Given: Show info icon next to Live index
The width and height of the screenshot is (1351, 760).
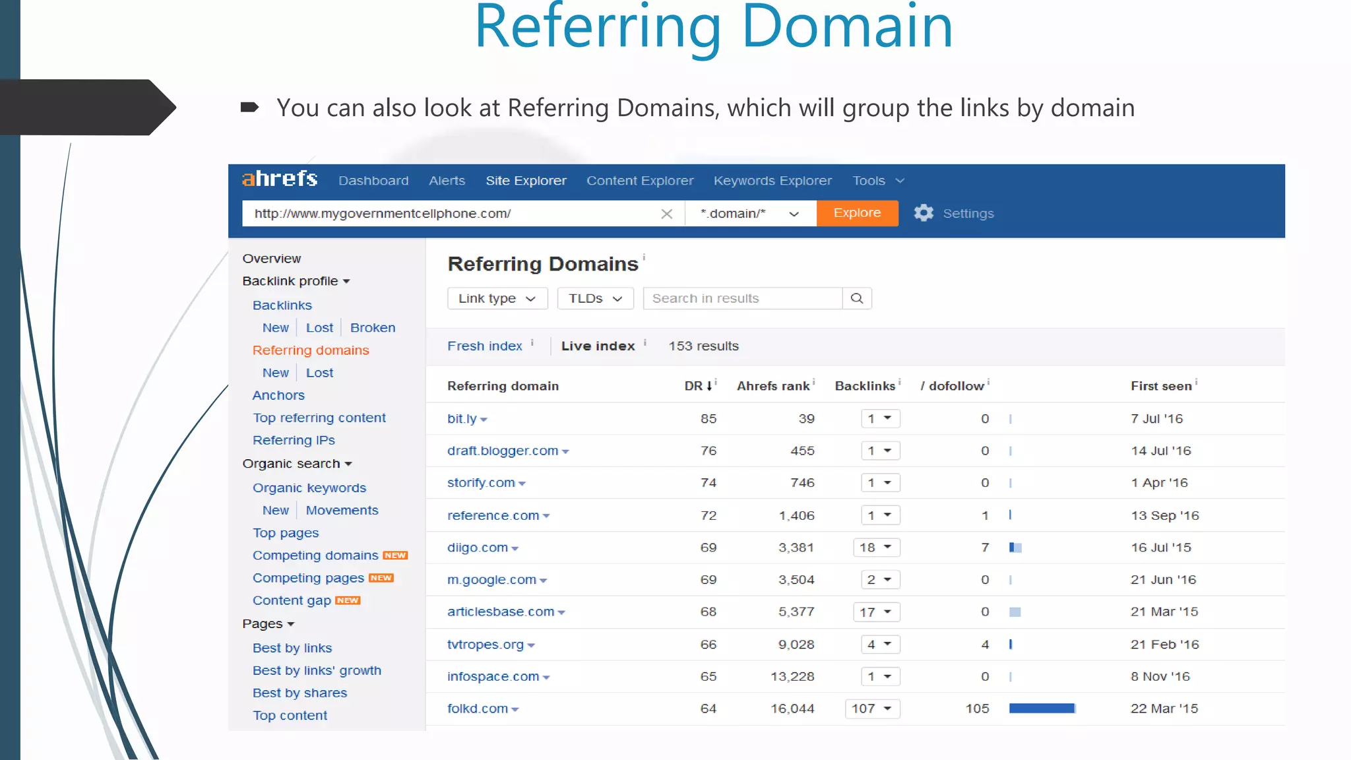Looking at the screenshot, I should [645, 342].
